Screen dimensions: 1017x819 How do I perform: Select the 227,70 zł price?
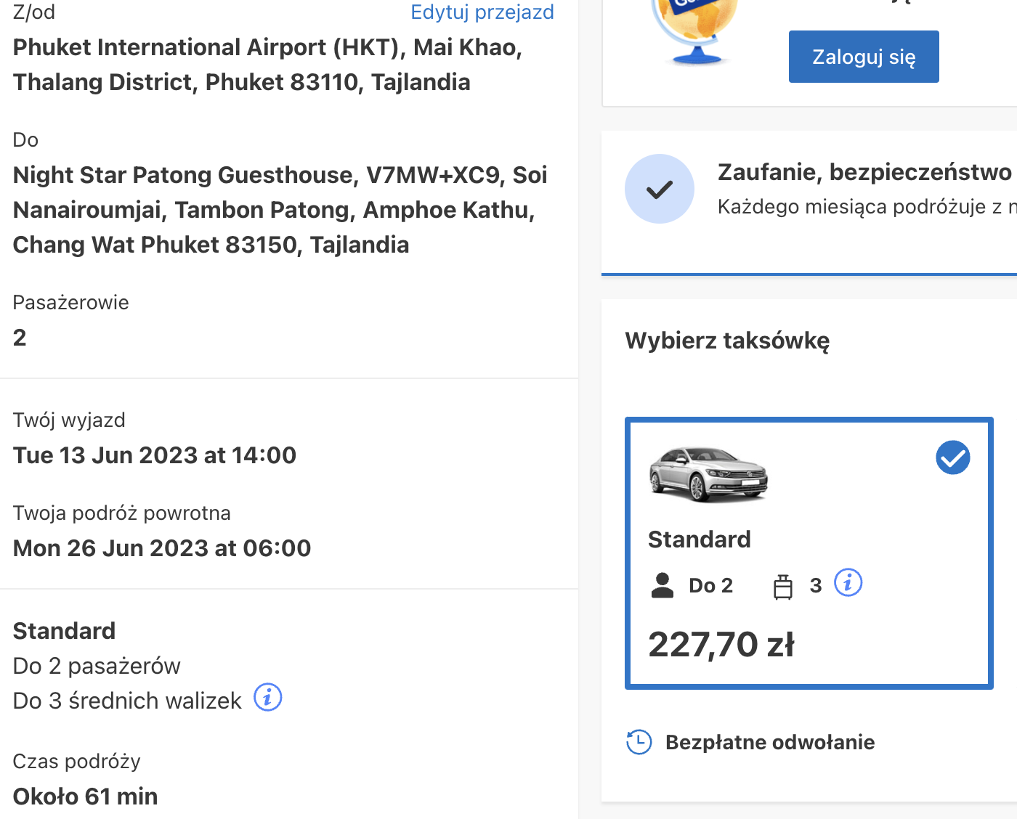click(721, 644)
